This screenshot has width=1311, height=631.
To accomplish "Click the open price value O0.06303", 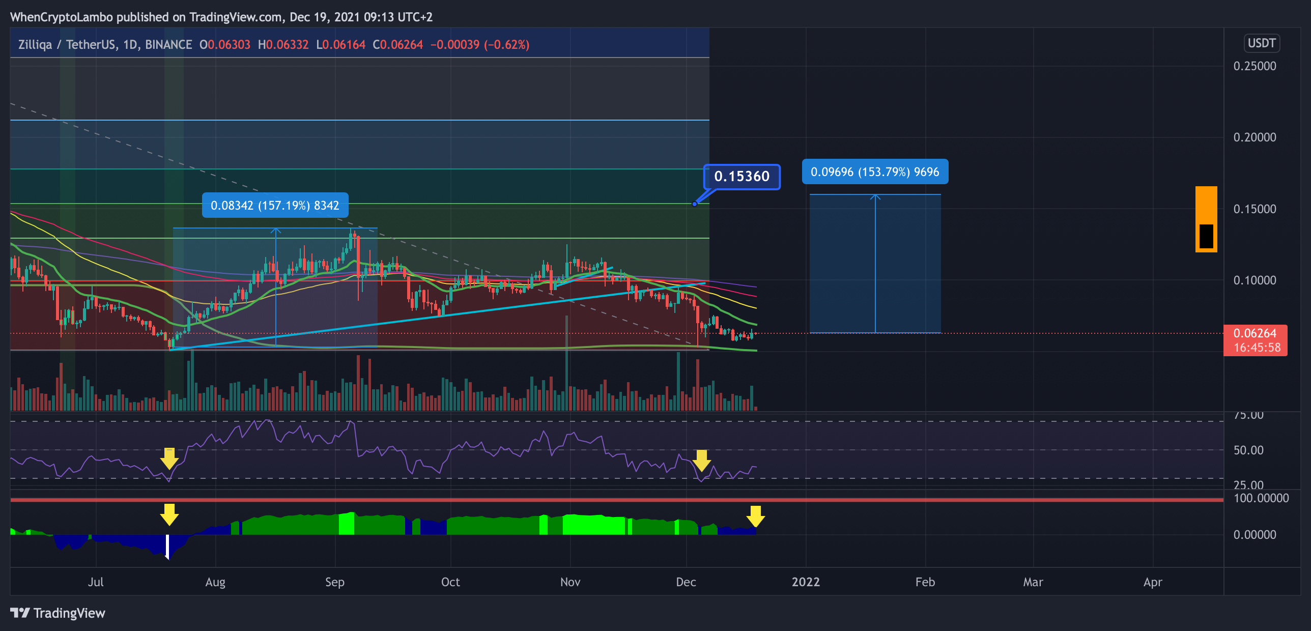I will [225, 45].
